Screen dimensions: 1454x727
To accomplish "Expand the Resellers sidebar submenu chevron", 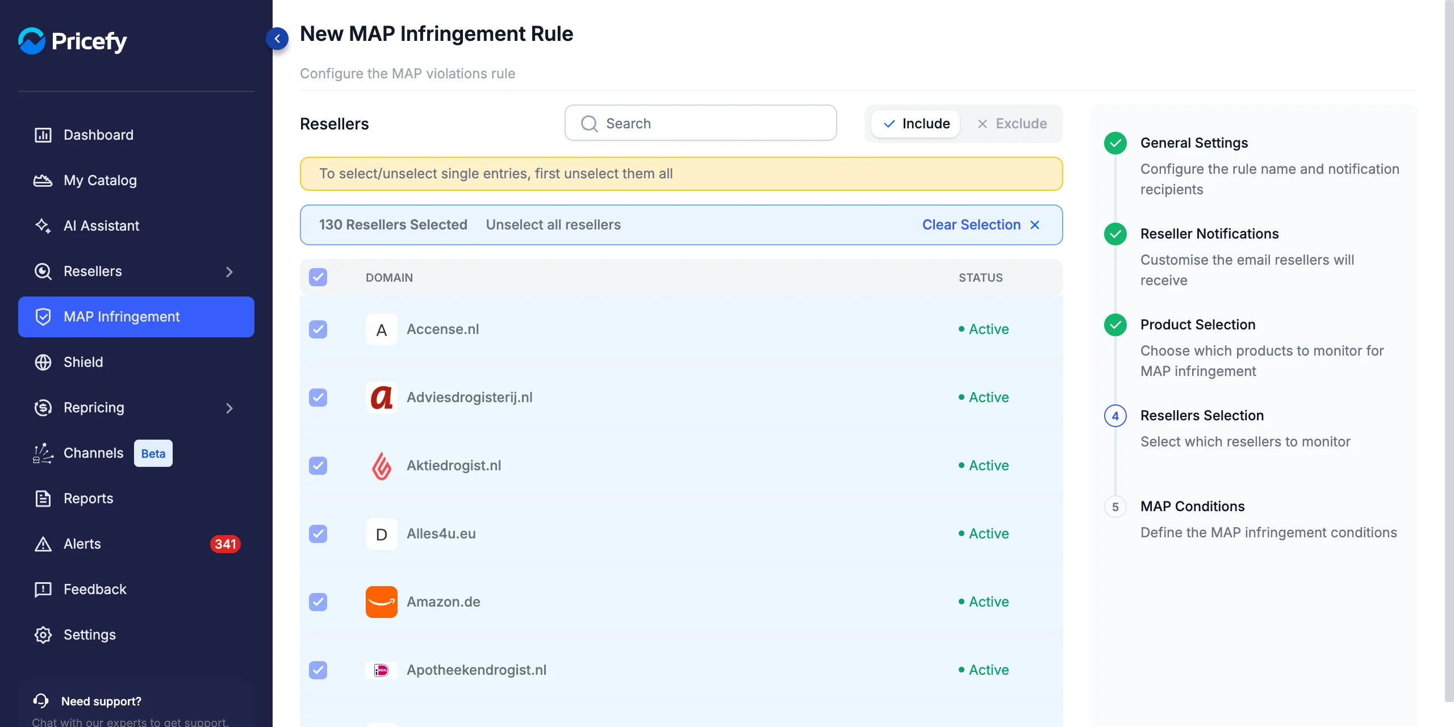I will point(229,271).
